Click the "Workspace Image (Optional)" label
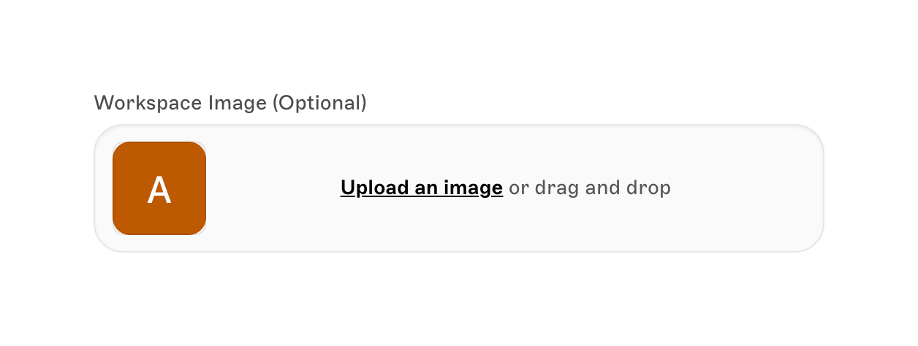This screenshot has height=346, width=918. [x=230, y=103]
